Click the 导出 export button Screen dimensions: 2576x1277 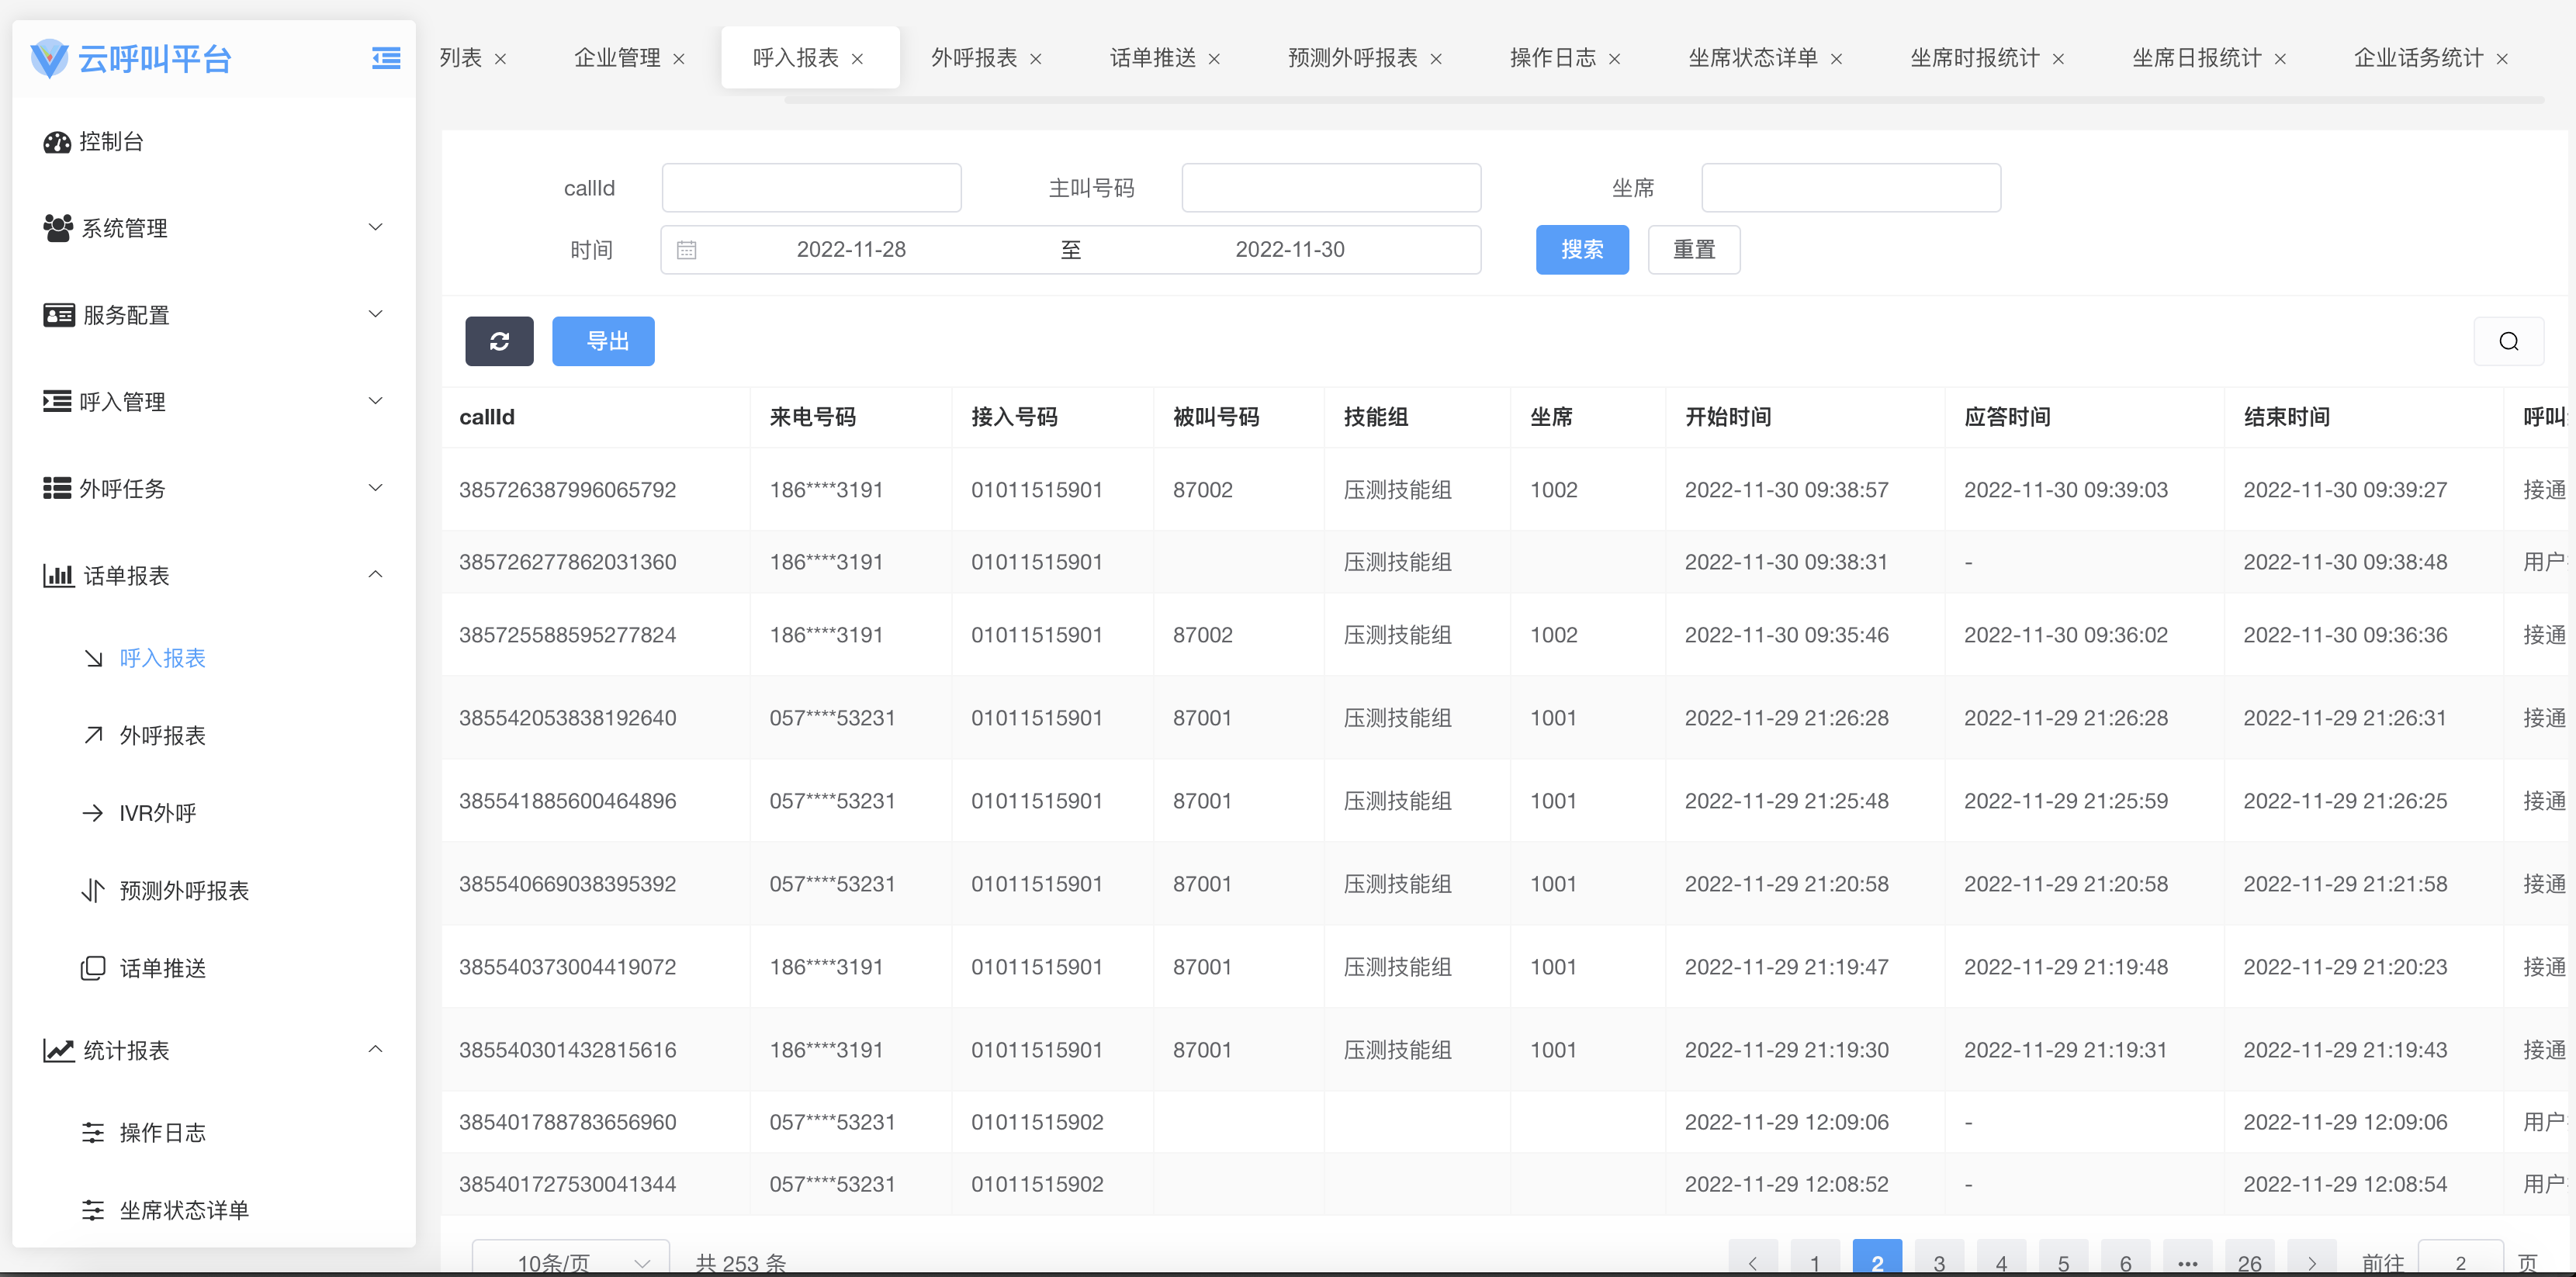tap(603, 342)
